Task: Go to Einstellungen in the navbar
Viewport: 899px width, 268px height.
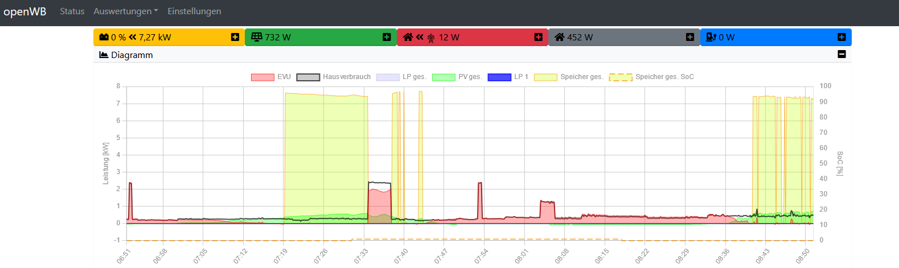Action: 194,11
